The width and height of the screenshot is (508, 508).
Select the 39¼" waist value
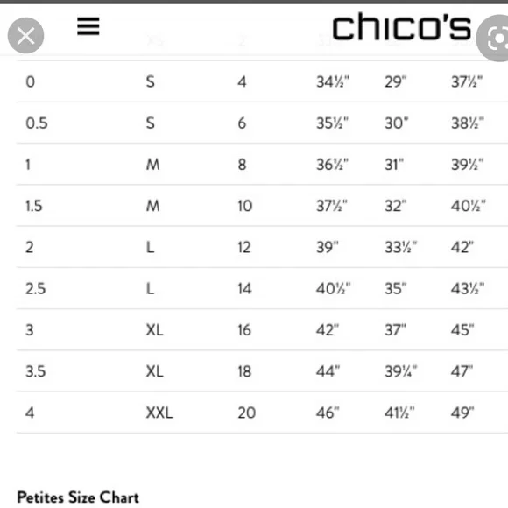[401, 371]
